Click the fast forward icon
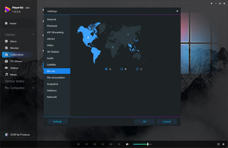 (111, 144)
